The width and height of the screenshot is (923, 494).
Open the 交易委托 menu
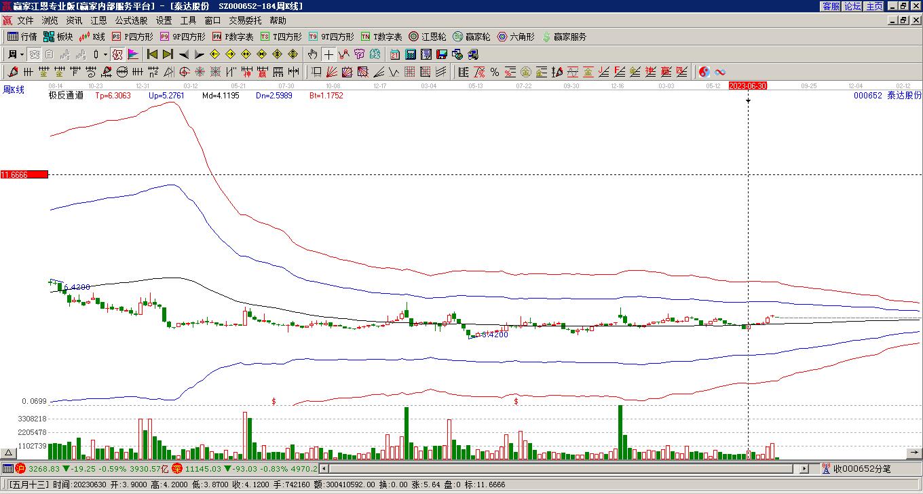[245, 20]
